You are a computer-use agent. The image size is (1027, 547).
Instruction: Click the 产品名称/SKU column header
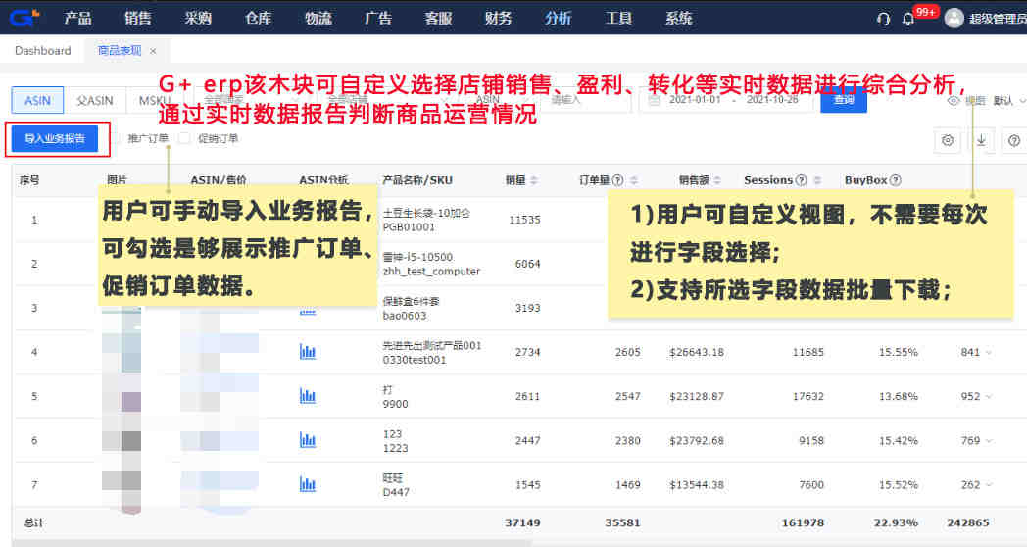point(417,180)
